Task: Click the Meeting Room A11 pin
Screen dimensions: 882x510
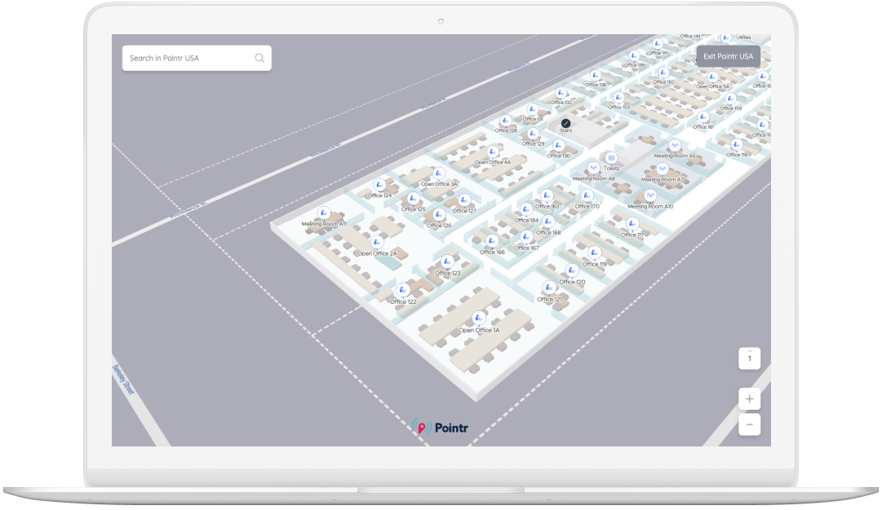Action: point(323,213)
